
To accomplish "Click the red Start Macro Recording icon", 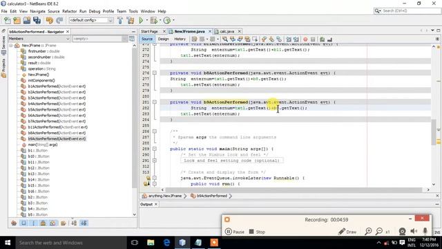I will coord(305,39).
